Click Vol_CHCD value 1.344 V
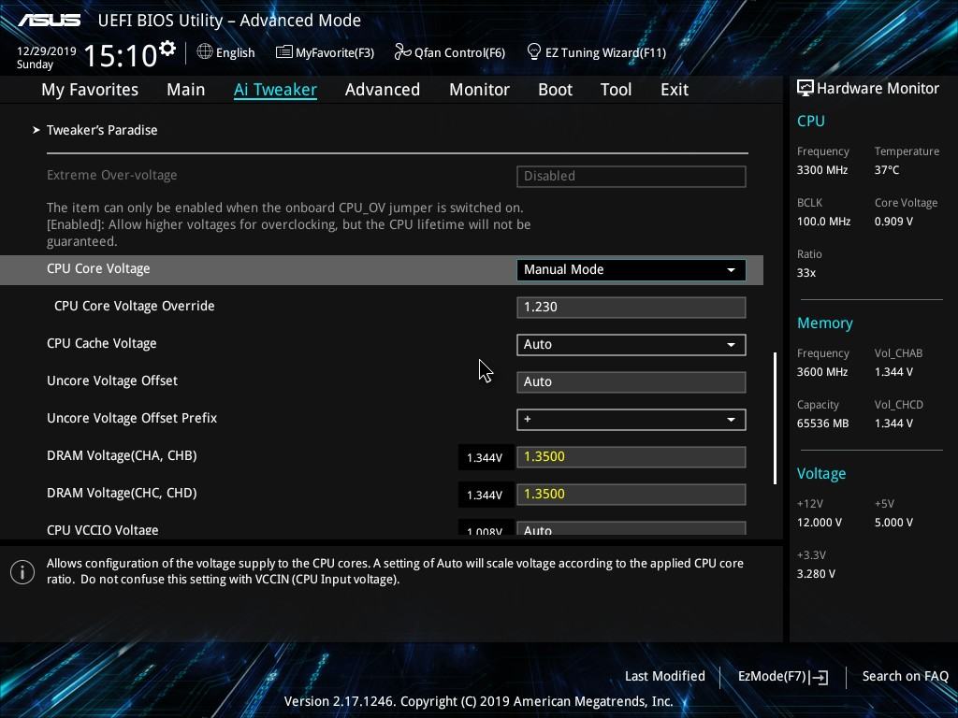Screen dimensions: 958x718 (x=893, y=424)
